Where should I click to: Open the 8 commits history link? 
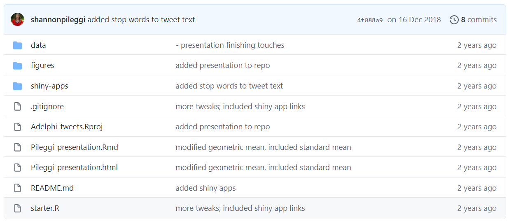tap(479, 20)
